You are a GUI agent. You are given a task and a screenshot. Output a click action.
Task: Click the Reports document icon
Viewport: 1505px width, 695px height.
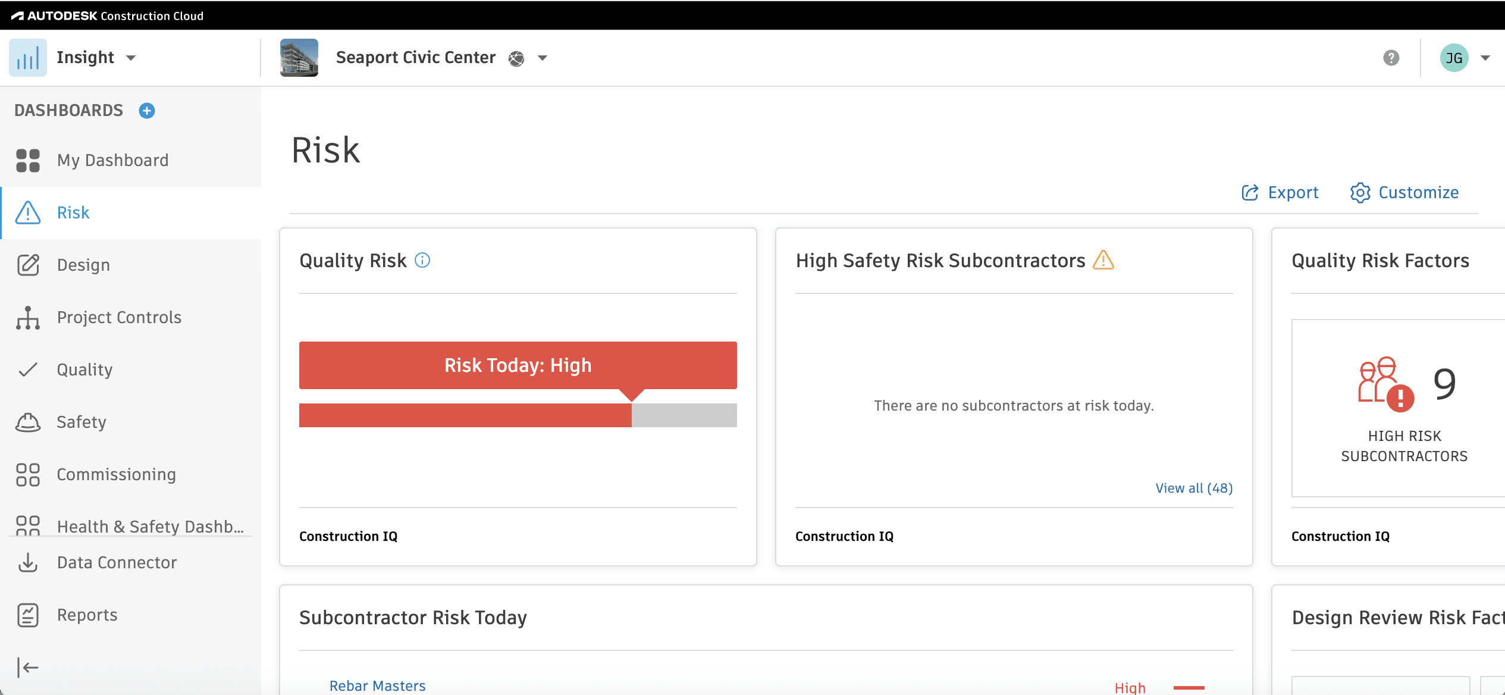(27, 614)
